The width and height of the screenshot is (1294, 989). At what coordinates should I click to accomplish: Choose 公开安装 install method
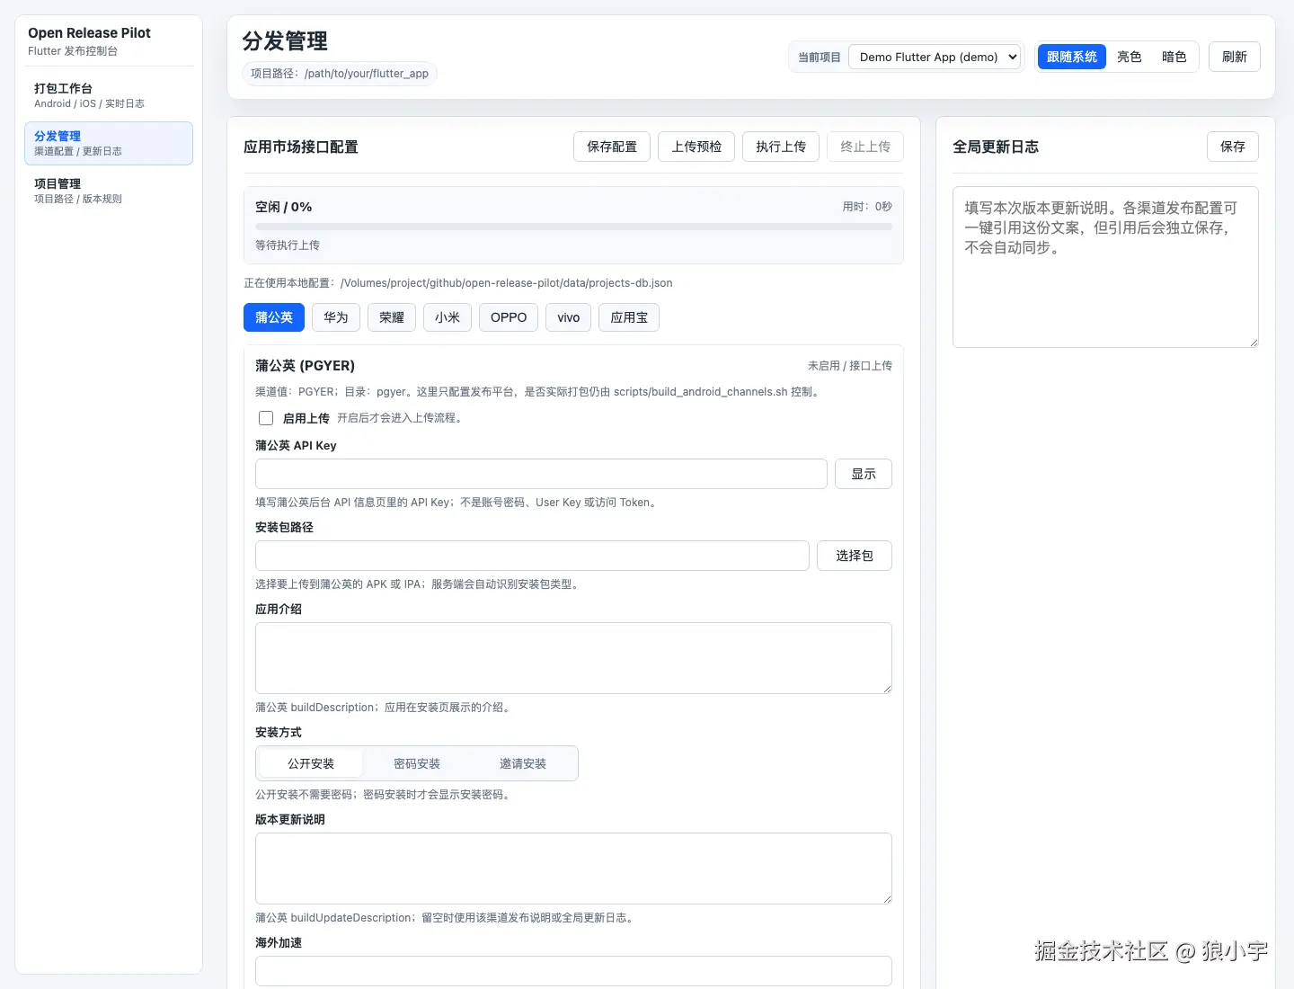[311, 763]
